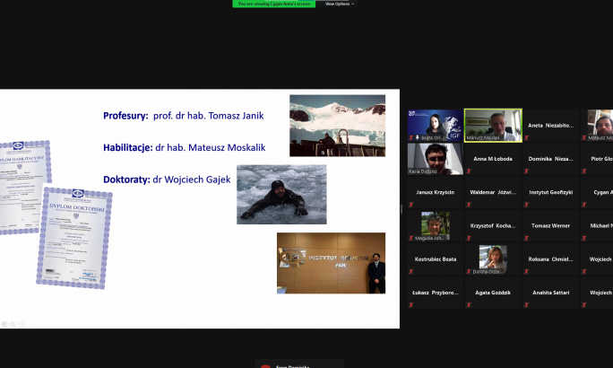Click the name 'Anna M Łoboda'

493,159
